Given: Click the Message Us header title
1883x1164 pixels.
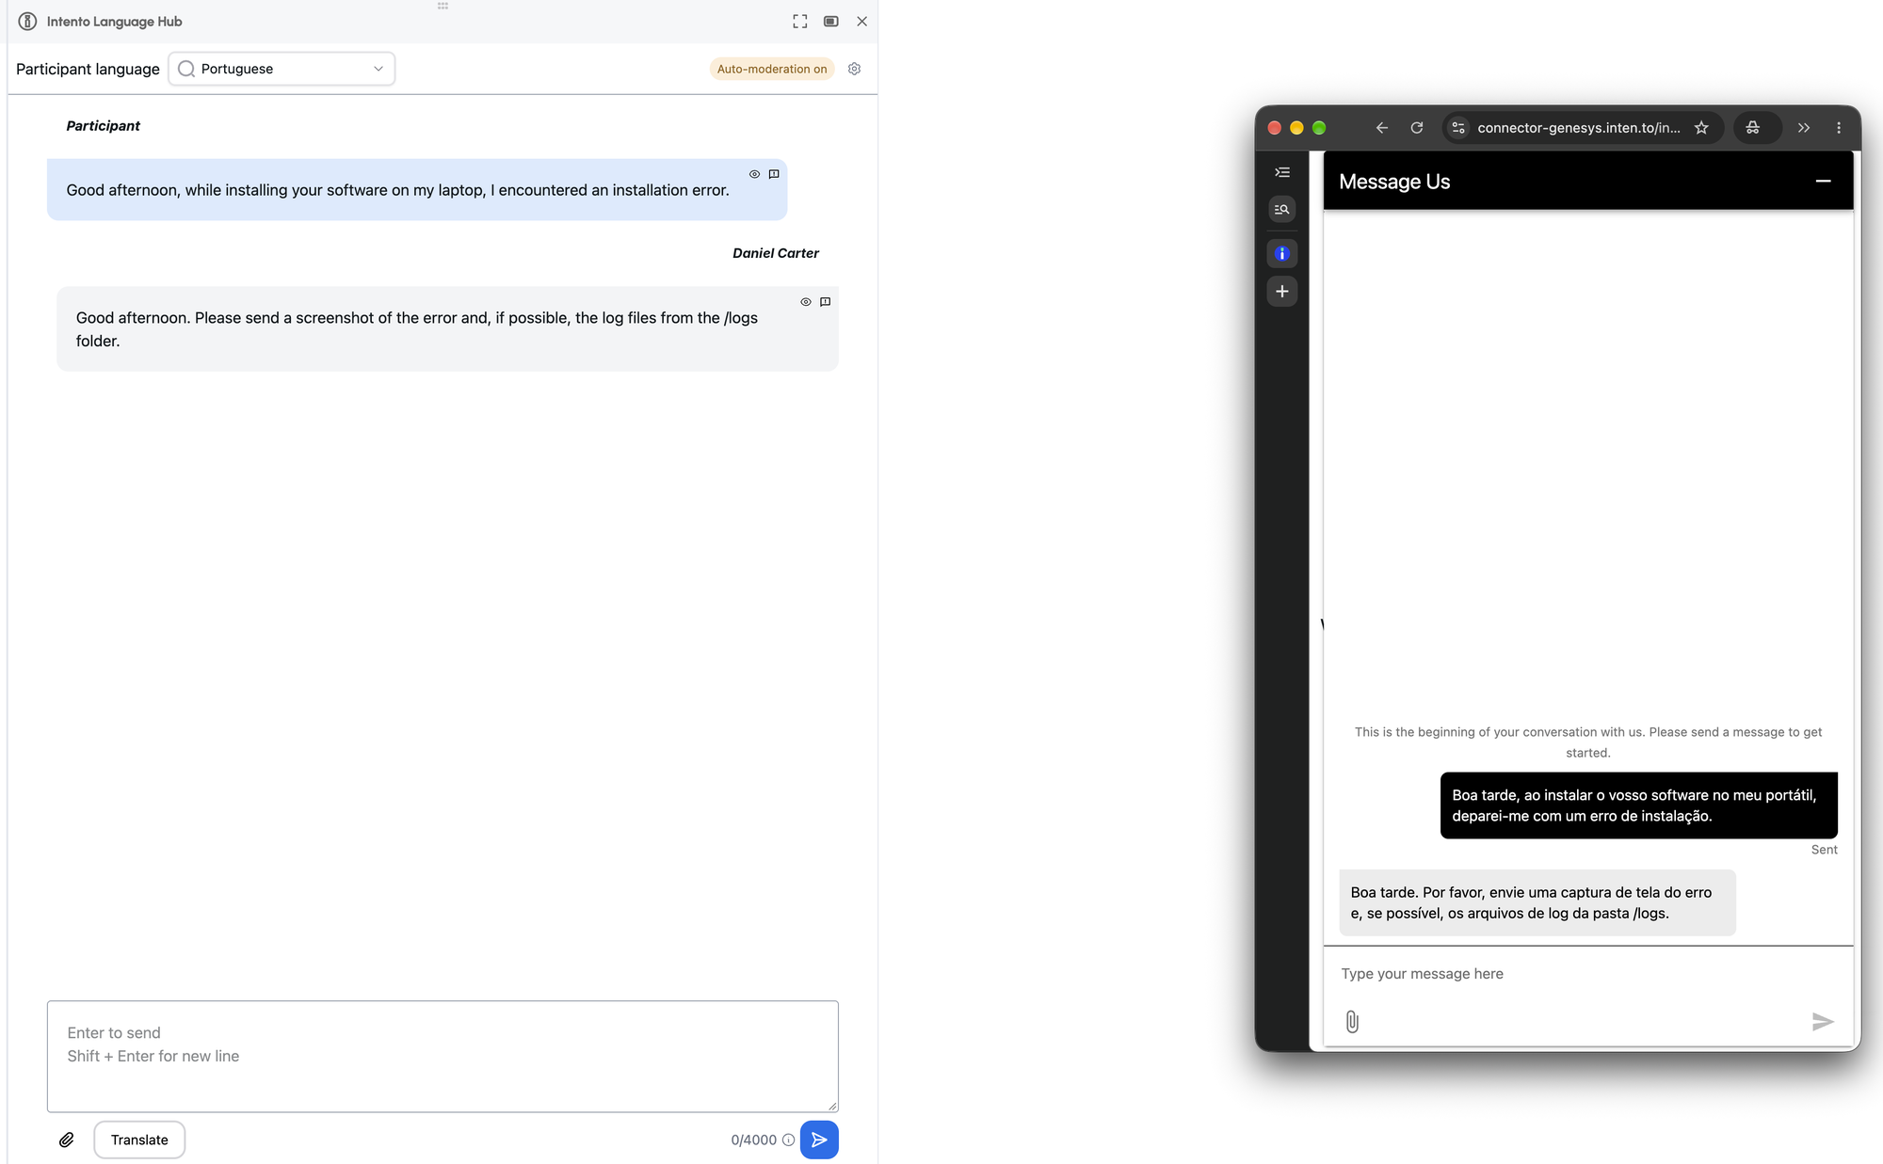Looking at the screenshot, I should [x=1394, y=182].
